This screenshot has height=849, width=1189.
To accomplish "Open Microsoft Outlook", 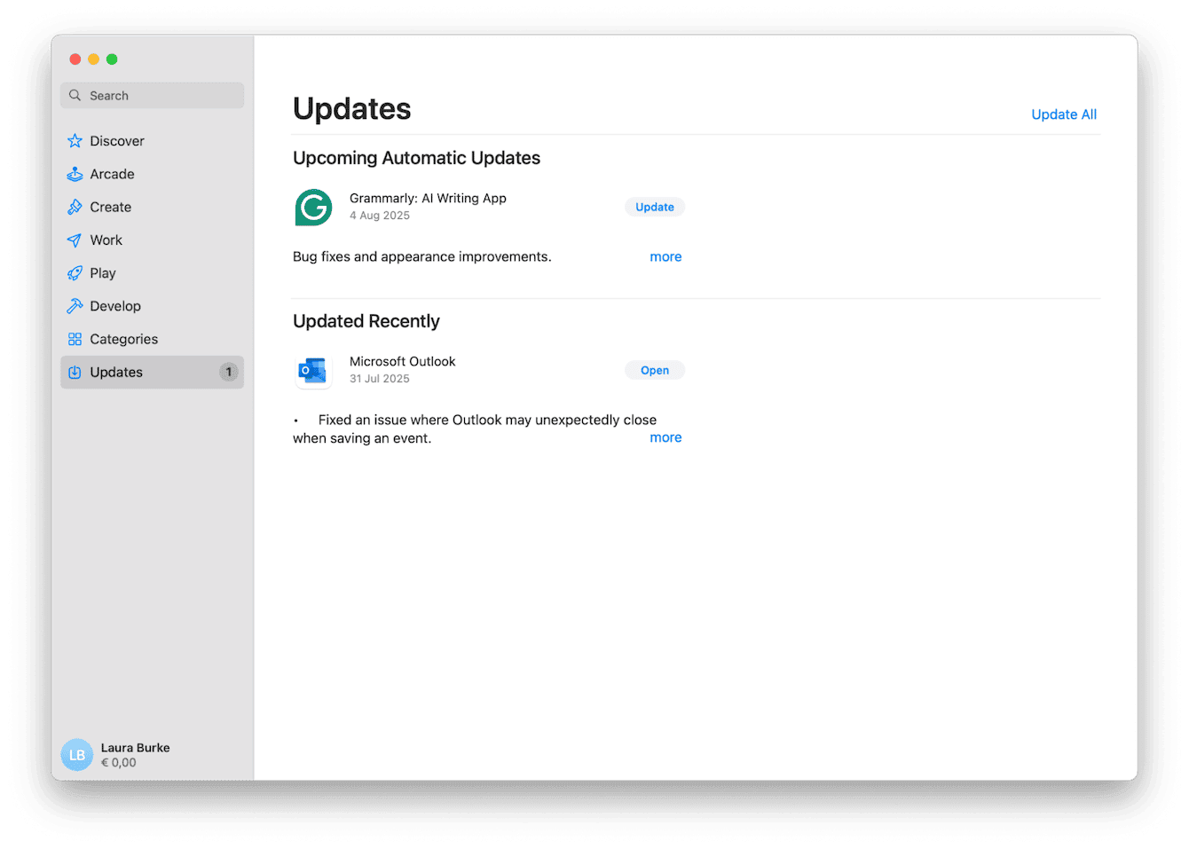I will (654, 370).
